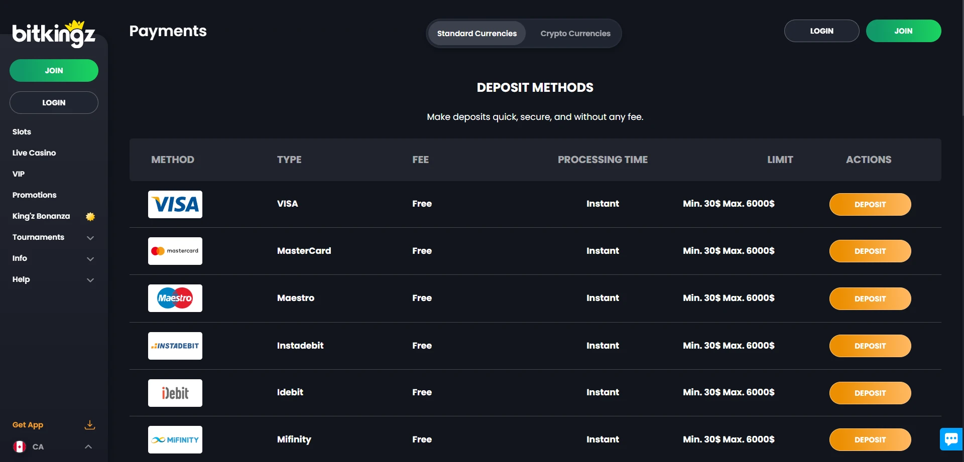Click the Get App link

(28, 425)
